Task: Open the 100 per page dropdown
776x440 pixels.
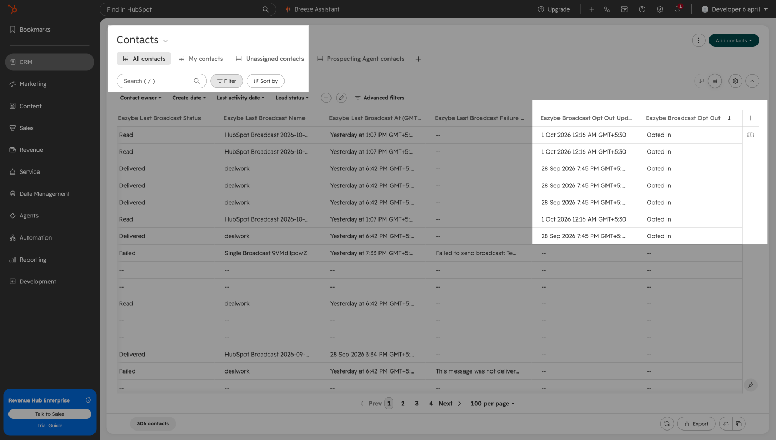Action: coord(493,404)
